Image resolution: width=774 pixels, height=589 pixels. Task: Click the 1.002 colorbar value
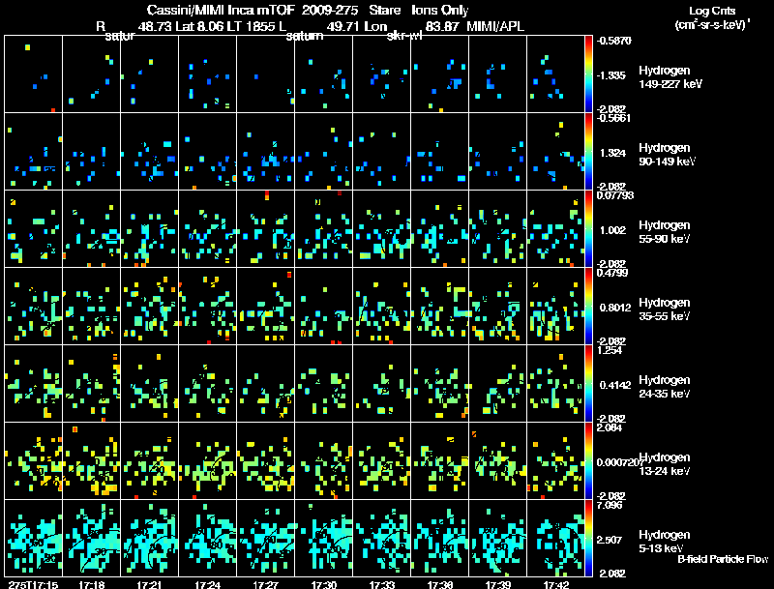(612, 230)
